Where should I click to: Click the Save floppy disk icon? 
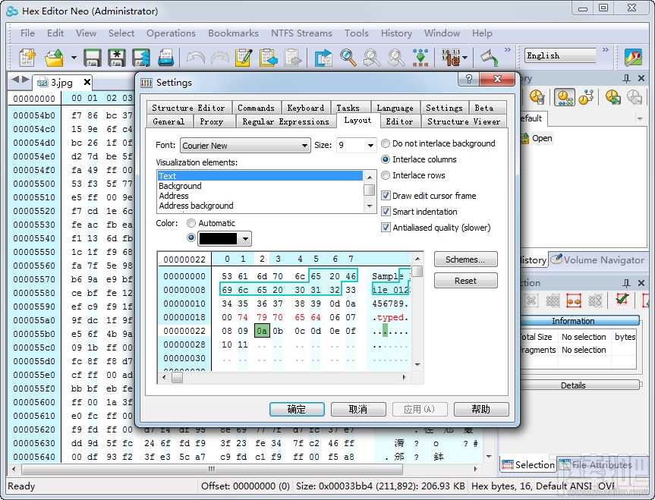pyautogui.click(x=93, y=58)
